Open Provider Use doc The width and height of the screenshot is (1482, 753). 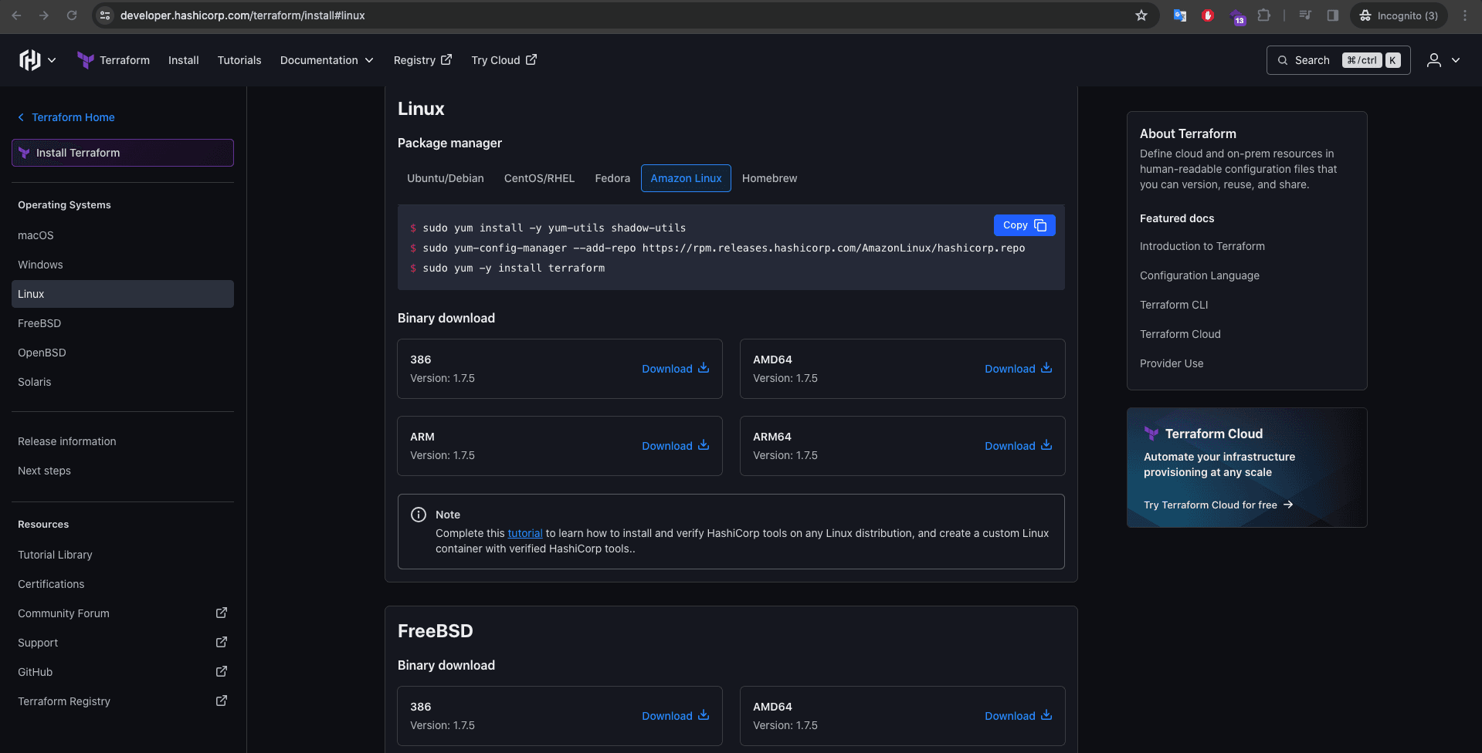1172,363
